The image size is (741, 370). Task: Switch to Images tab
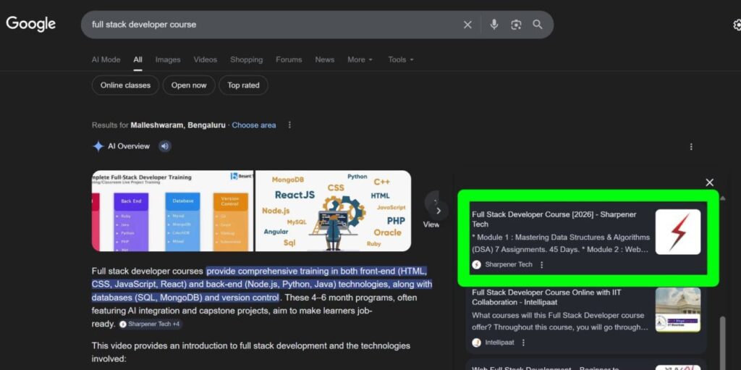(x=168, y=59)
